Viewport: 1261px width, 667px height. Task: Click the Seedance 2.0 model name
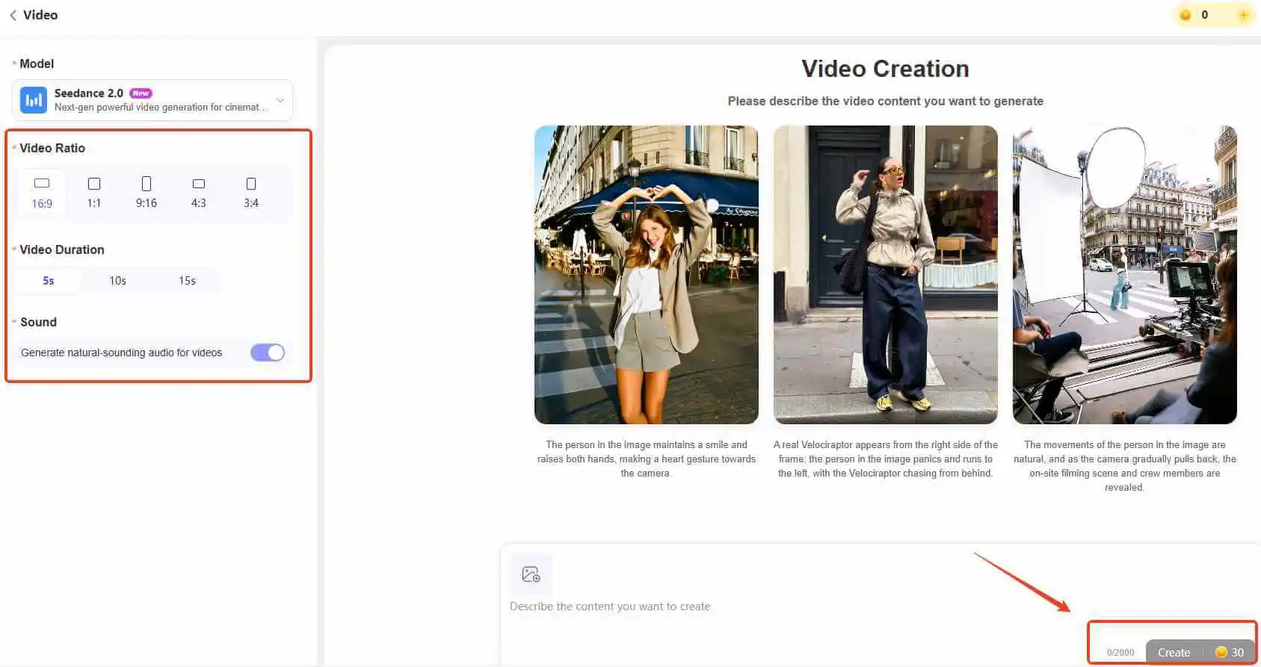tap(89, 93)
